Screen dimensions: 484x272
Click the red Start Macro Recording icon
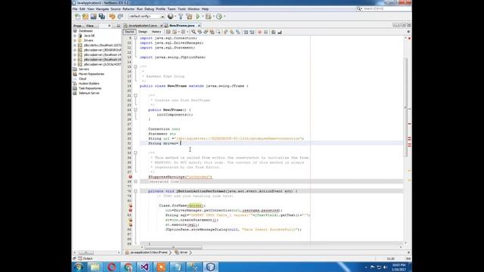[x=259, y=32]
